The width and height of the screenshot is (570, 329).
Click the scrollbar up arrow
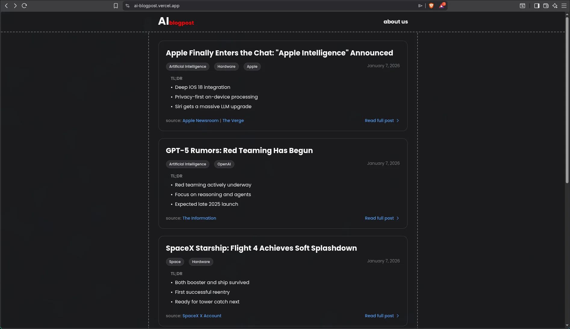point(567,14)
